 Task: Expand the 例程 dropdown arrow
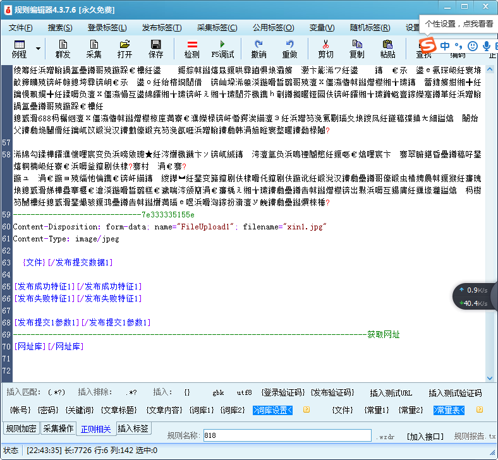click(x=38, y=49)
